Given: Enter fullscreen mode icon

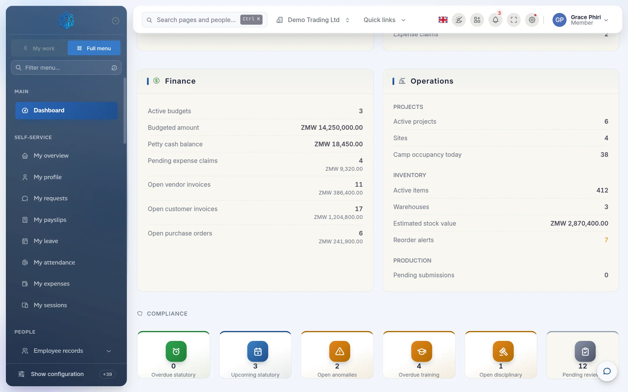Looking at the screenshot, I should (x=514, y=20).
